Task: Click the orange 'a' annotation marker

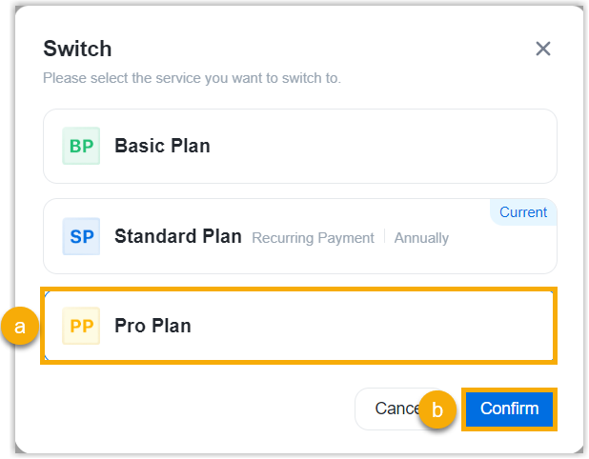Action: point(20,327)
